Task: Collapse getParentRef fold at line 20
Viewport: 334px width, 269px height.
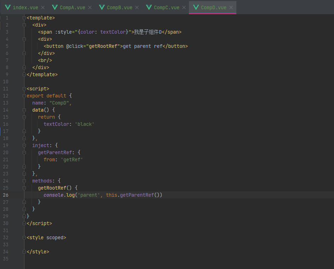Action: (x=24, y=152)
